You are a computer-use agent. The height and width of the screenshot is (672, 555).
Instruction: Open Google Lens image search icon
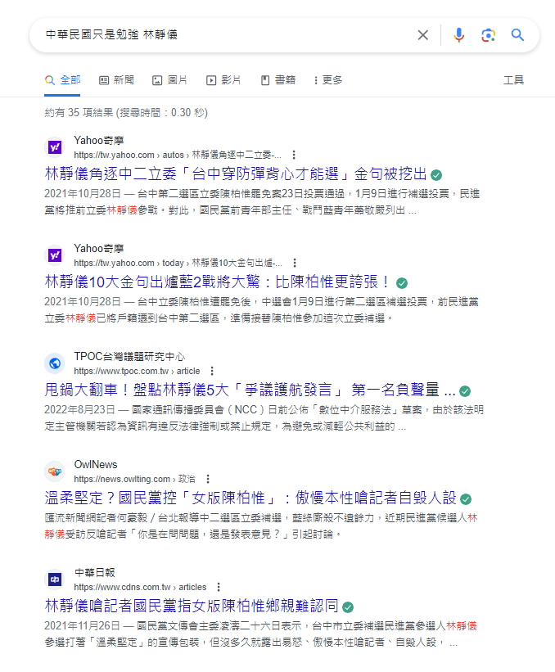[x=488, y=35]
